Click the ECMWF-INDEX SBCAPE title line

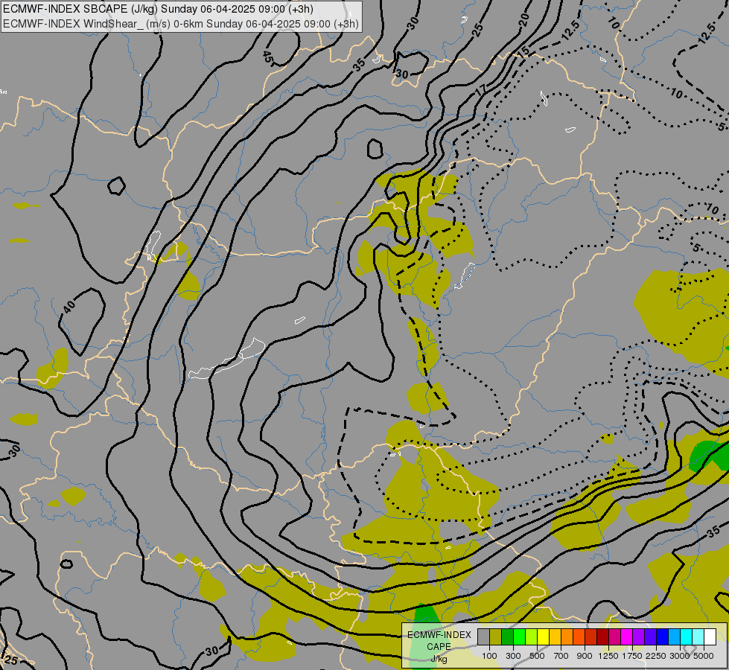pos(158,9)
